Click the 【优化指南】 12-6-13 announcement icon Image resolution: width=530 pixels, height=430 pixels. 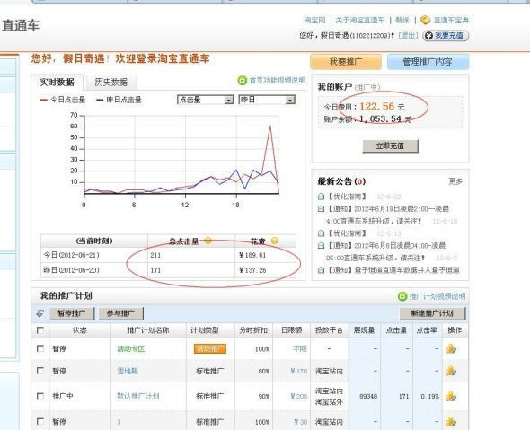pyautogui.click(x=321, y=233)
